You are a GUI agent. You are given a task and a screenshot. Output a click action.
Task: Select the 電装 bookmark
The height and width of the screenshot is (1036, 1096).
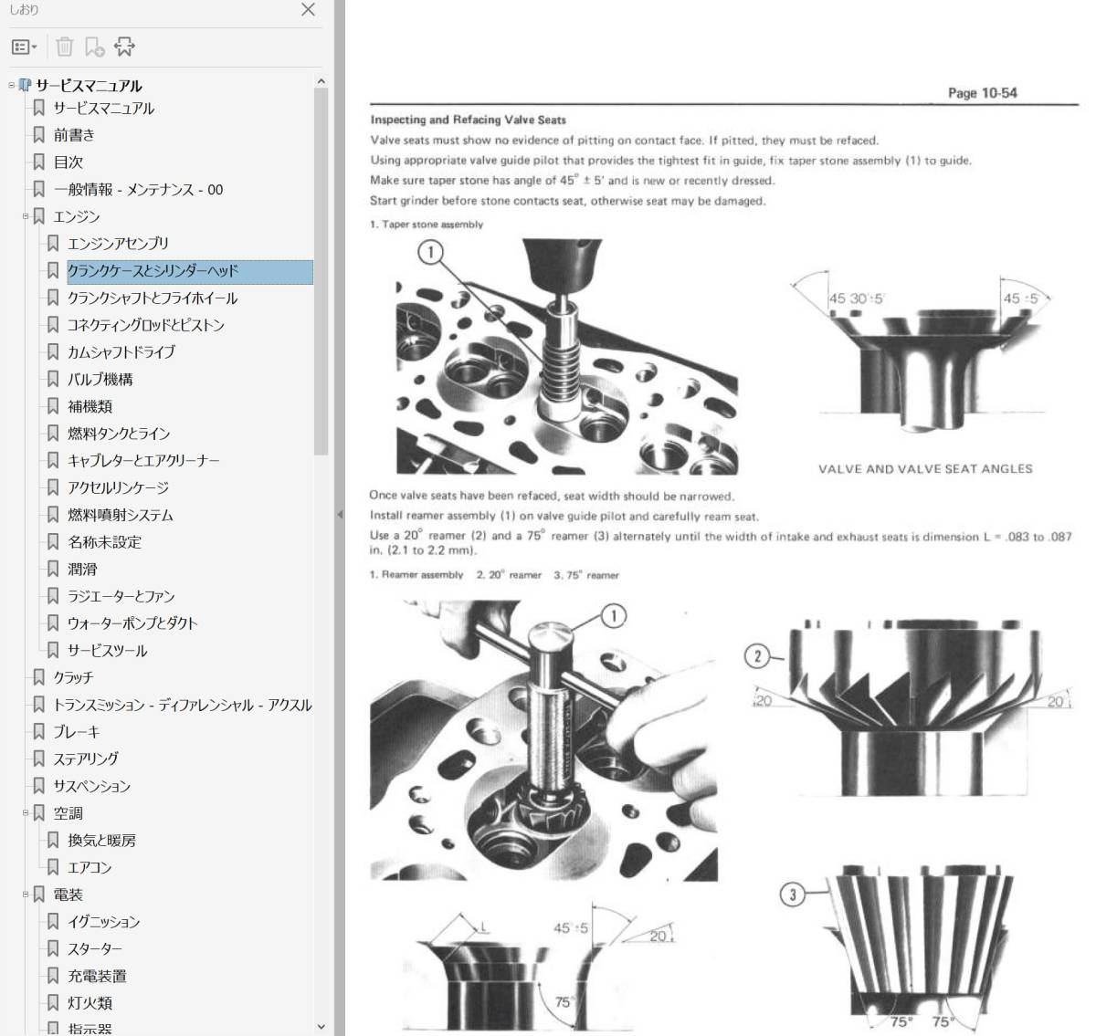coord(68,895)
